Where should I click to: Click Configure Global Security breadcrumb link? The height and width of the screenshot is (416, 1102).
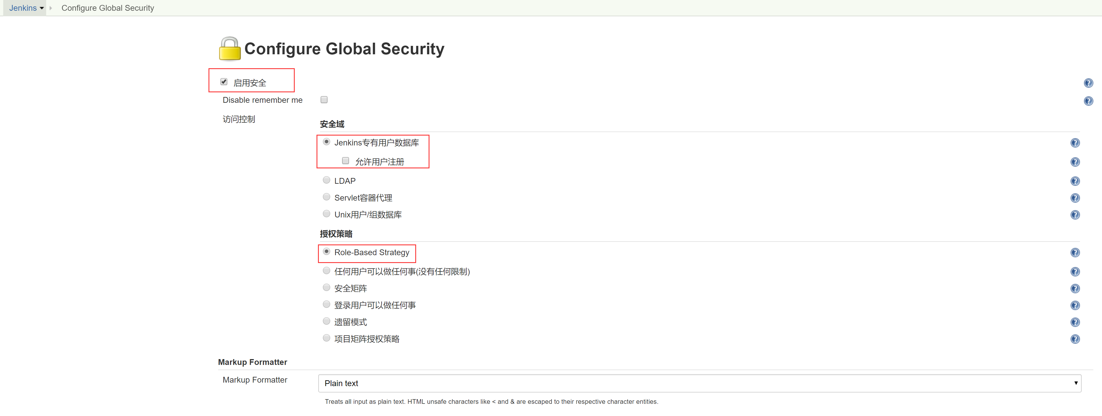click(x=107, y=8)
